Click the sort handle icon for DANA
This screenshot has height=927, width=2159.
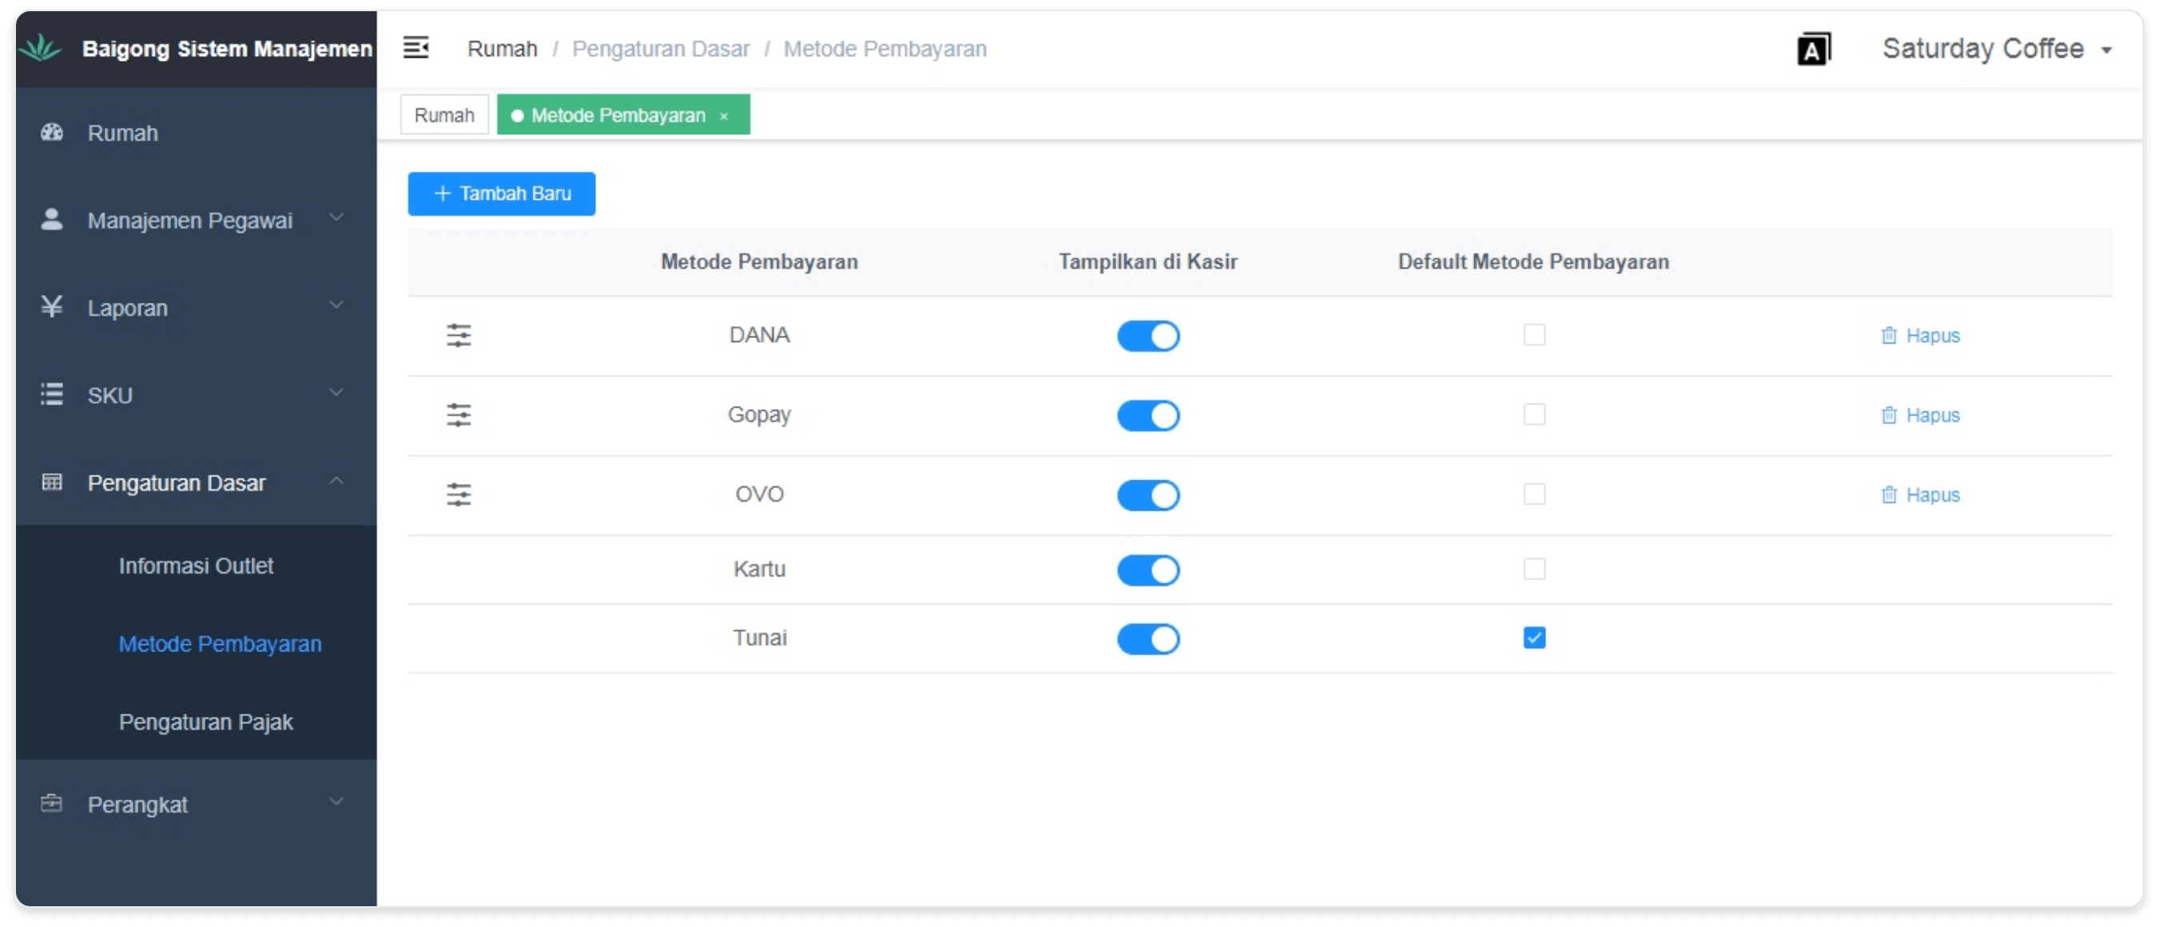[459, 336]
